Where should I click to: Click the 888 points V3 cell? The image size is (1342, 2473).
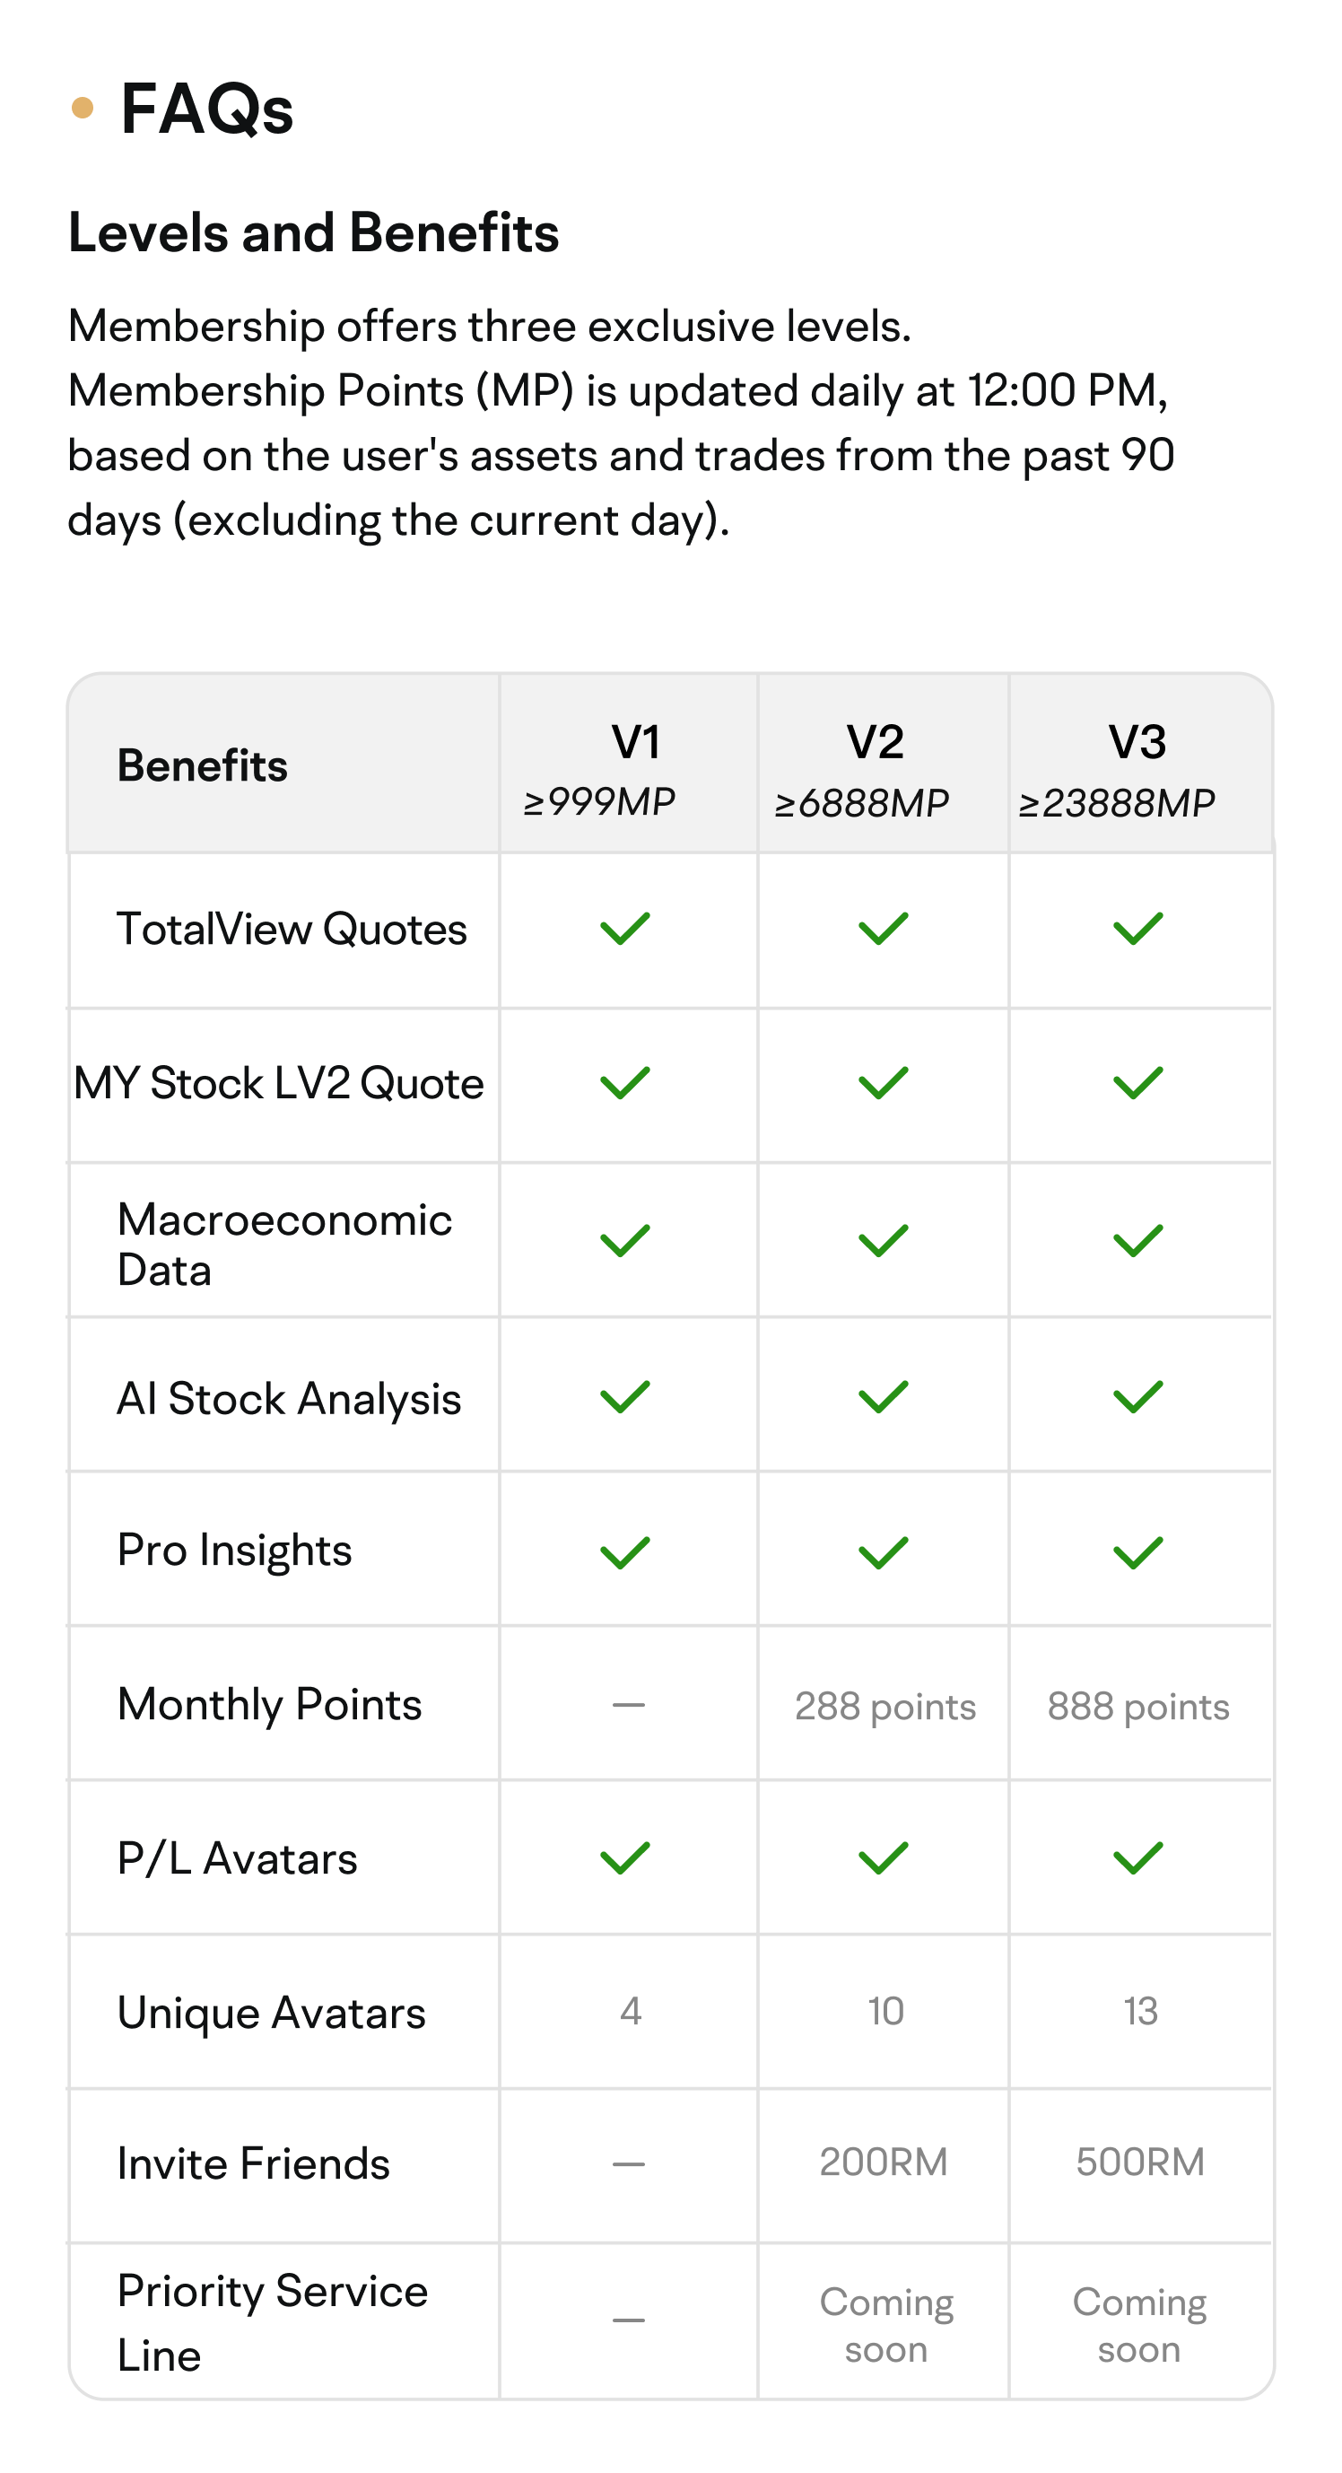point(1138,1706)
